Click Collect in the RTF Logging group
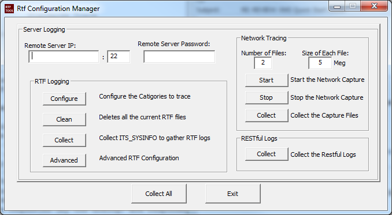This screenshot has height=215, width=392. tap(64, 140)
